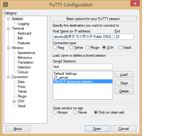Open the Connection category

(x=20, y=77)
